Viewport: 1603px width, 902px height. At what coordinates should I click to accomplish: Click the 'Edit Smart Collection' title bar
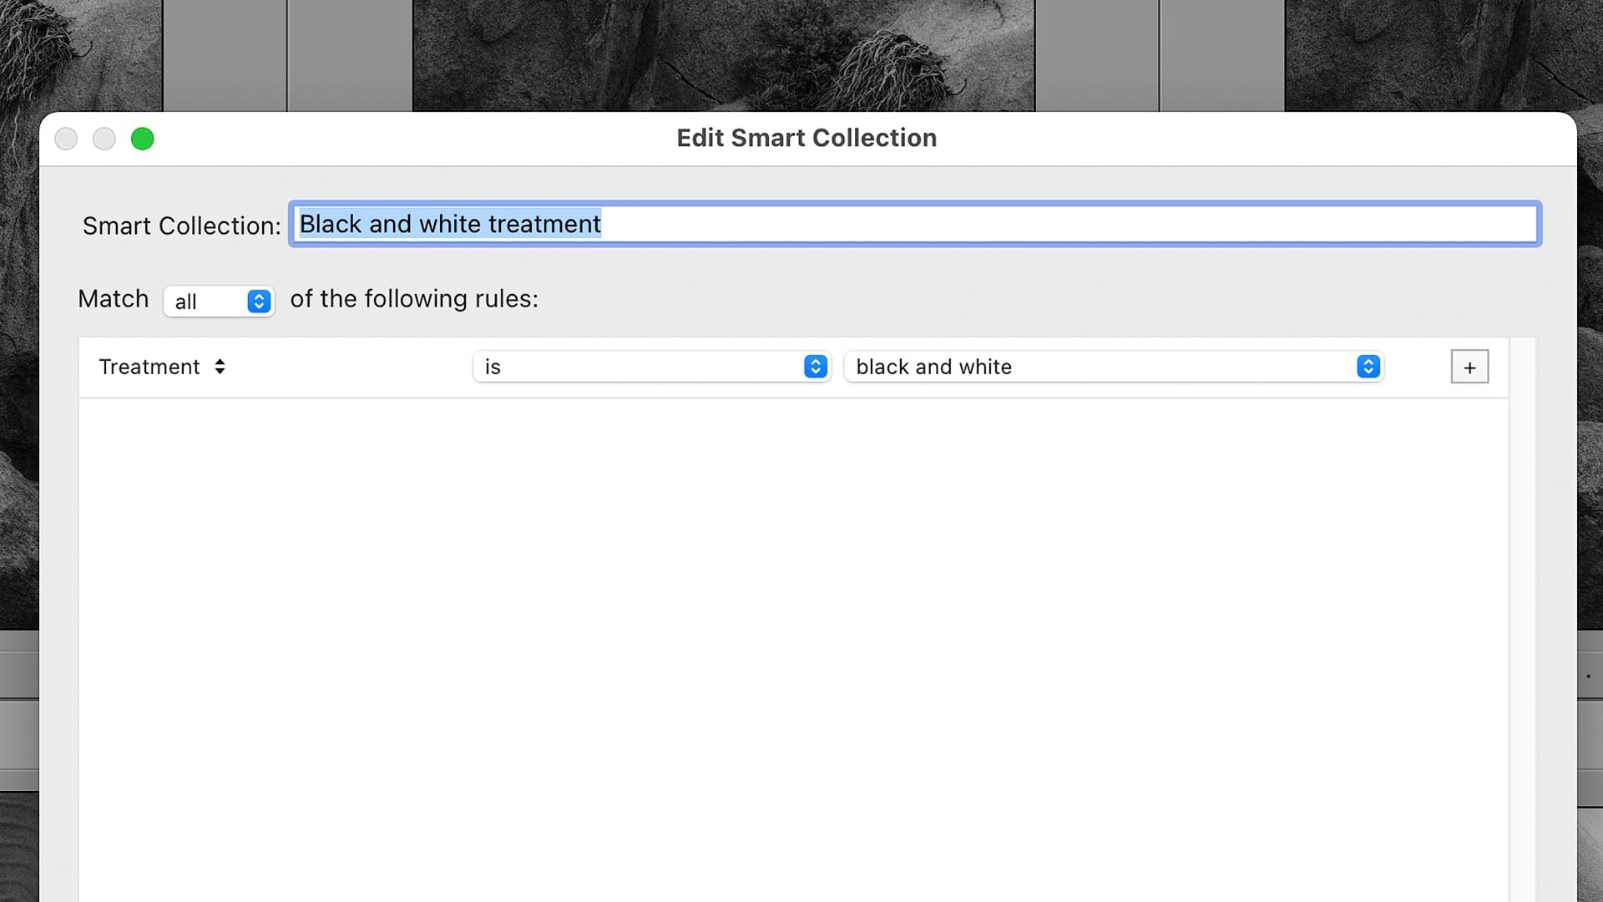[807, 138]
